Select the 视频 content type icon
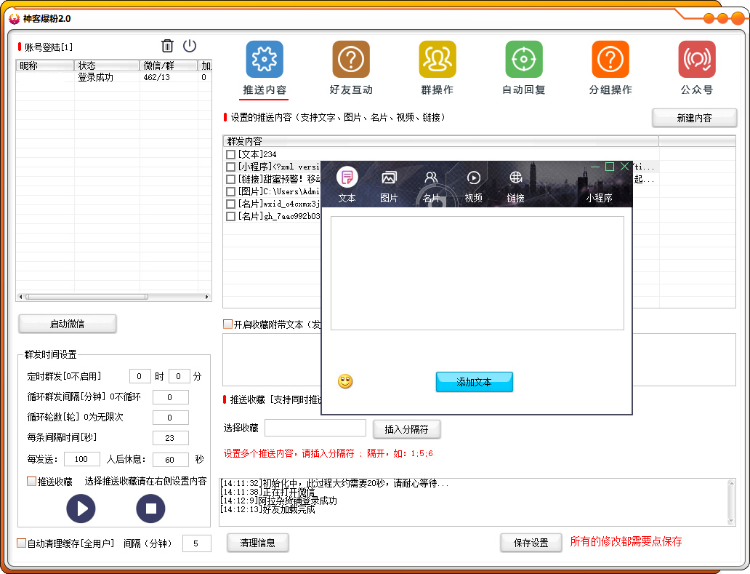The image size is (750, 574). tap(474, 178)
